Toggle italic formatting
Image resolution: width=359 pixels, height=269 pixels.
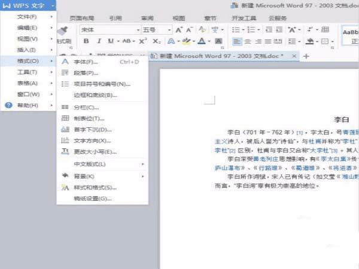pos(99,41)
